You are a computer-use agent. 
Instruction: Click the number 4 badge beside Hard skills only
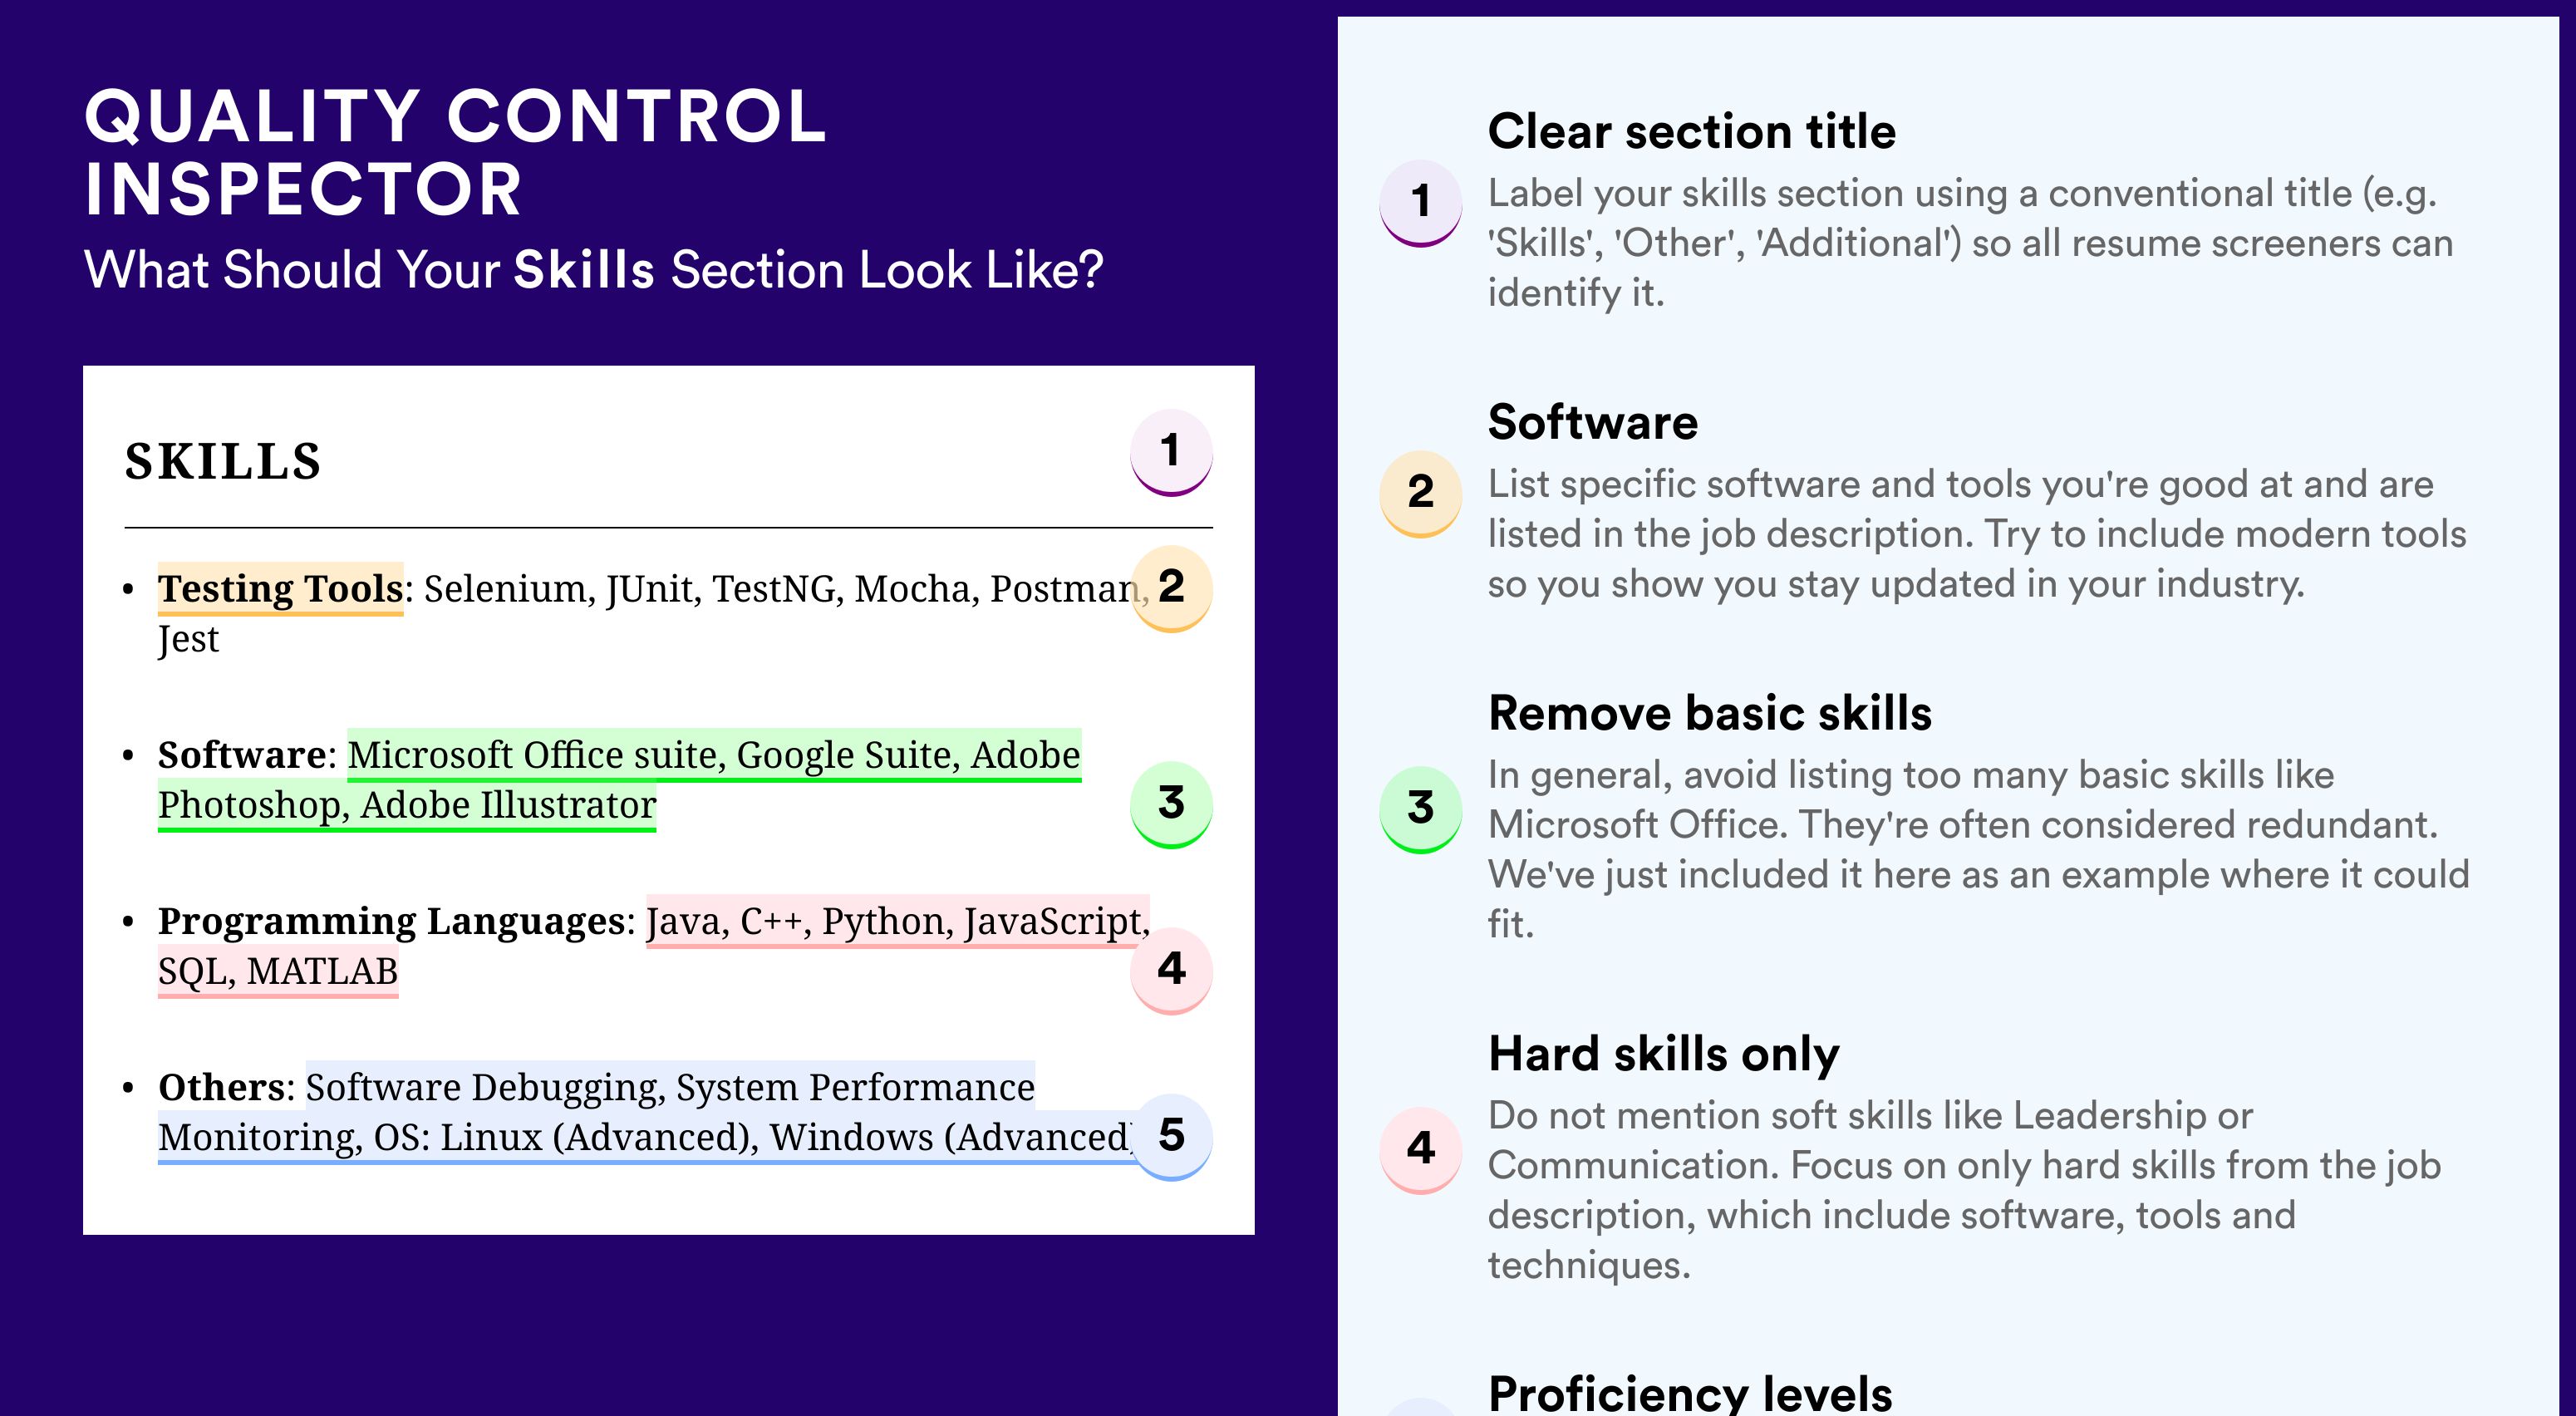point(1421,1150)
